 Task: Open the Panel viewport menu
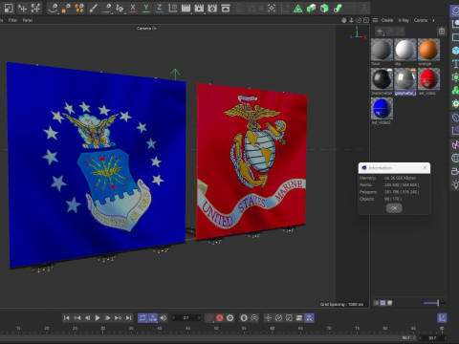click(28, 20)
